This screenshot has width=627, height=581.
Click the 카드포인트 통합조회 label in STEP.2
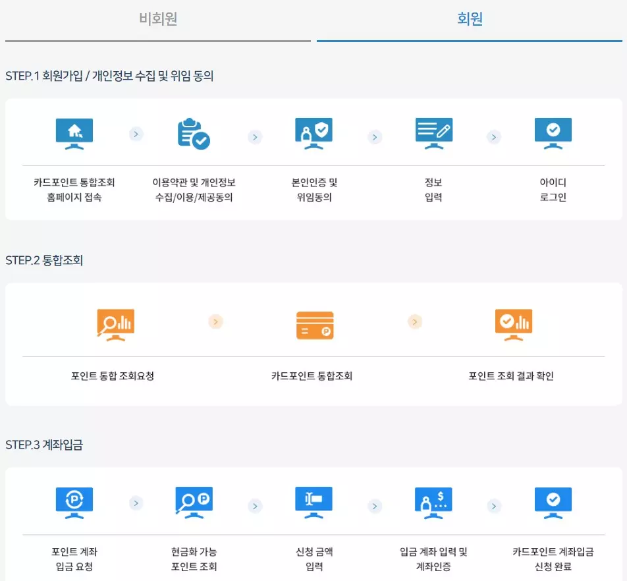pos(312,376)
